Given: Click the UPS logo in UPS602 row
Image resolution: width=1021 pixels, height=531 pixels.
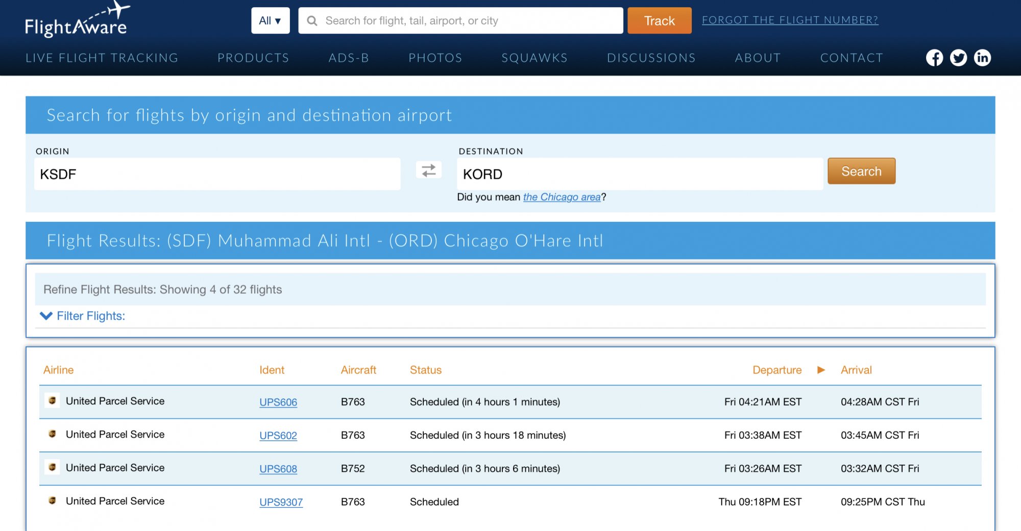Looking at the screenshot, I should click(x=52, y=434).
